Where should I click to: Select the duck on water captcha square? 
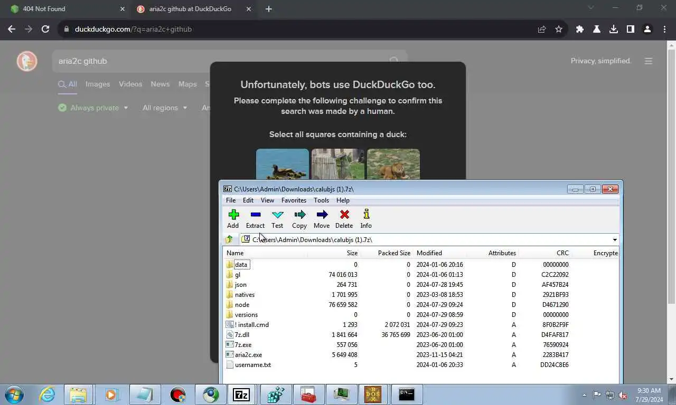pos(283,165)
